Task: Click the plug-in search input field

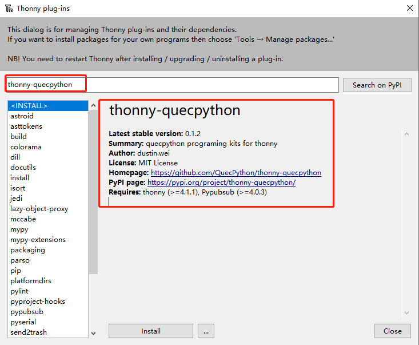Action: coord(172,85)
